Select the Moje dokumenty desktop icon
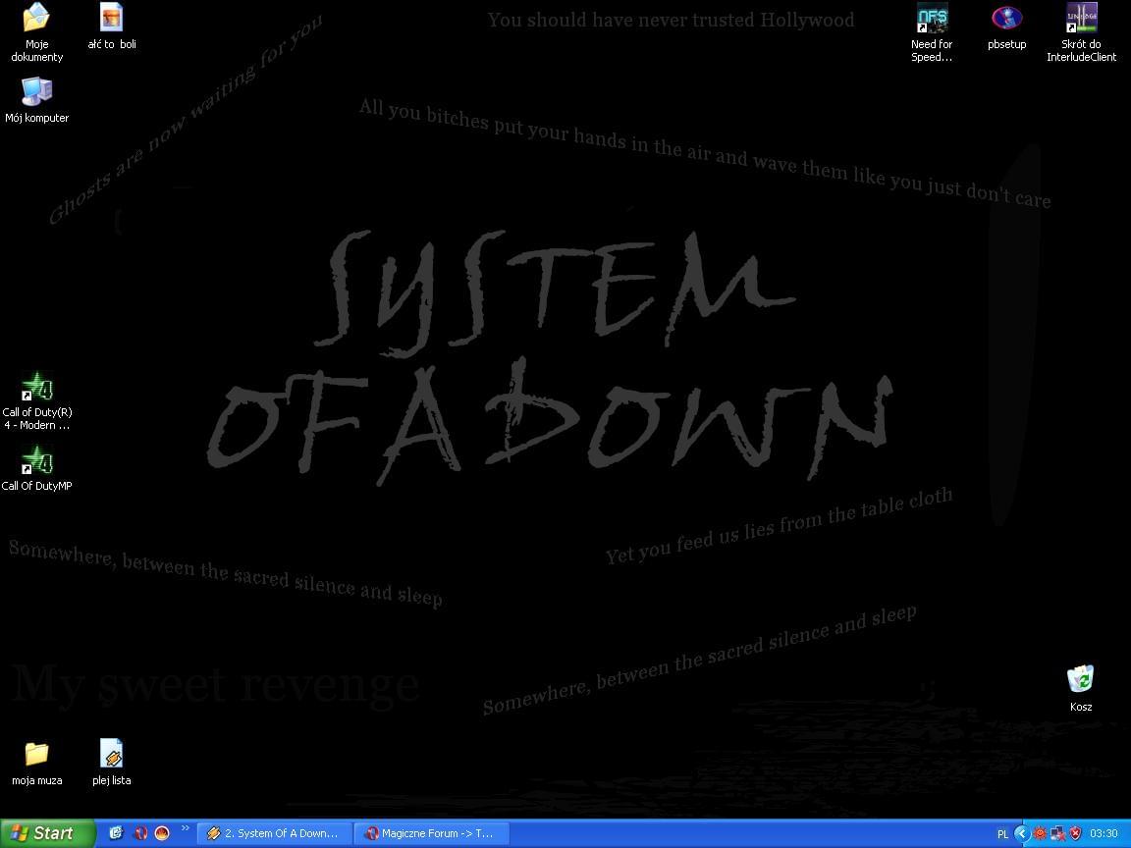Viewport: 1131px width, 848px height. (36, 31)
